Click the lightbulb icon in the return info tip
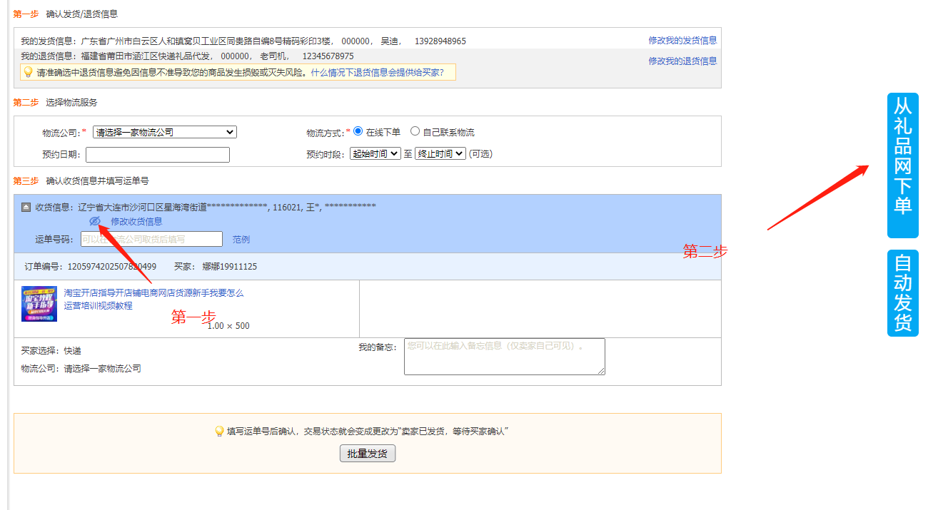Image resolution: width=948 pixels, height=510 pixels. 29,71
